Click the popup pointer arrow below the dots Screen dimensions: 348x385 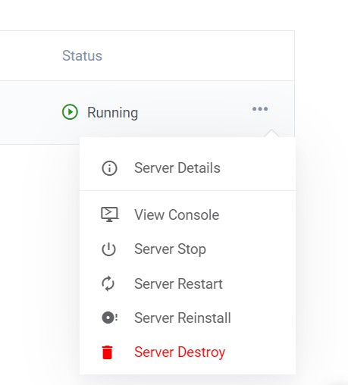pos(271,133)
